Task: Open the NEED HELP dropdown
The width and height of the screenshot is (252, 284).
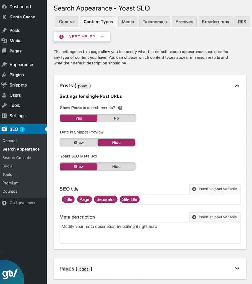Action: (82, 37)
